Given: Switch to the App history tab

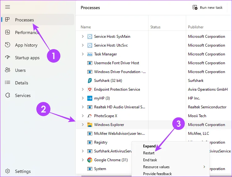Looking at the screenshot, I should pos(38,45).
